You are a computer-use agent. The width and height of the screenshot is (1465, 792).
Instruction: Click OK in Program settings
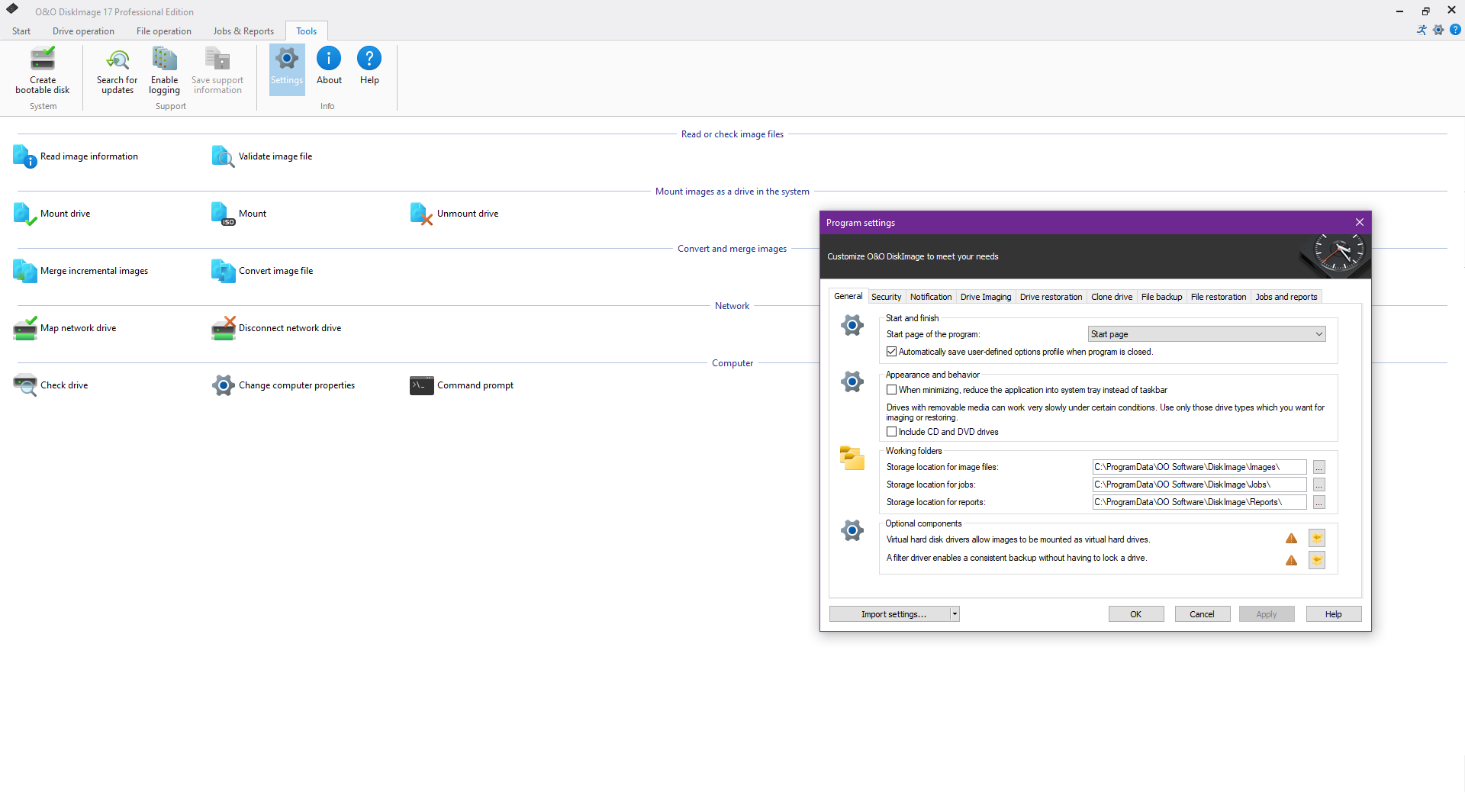[1136, 614]
